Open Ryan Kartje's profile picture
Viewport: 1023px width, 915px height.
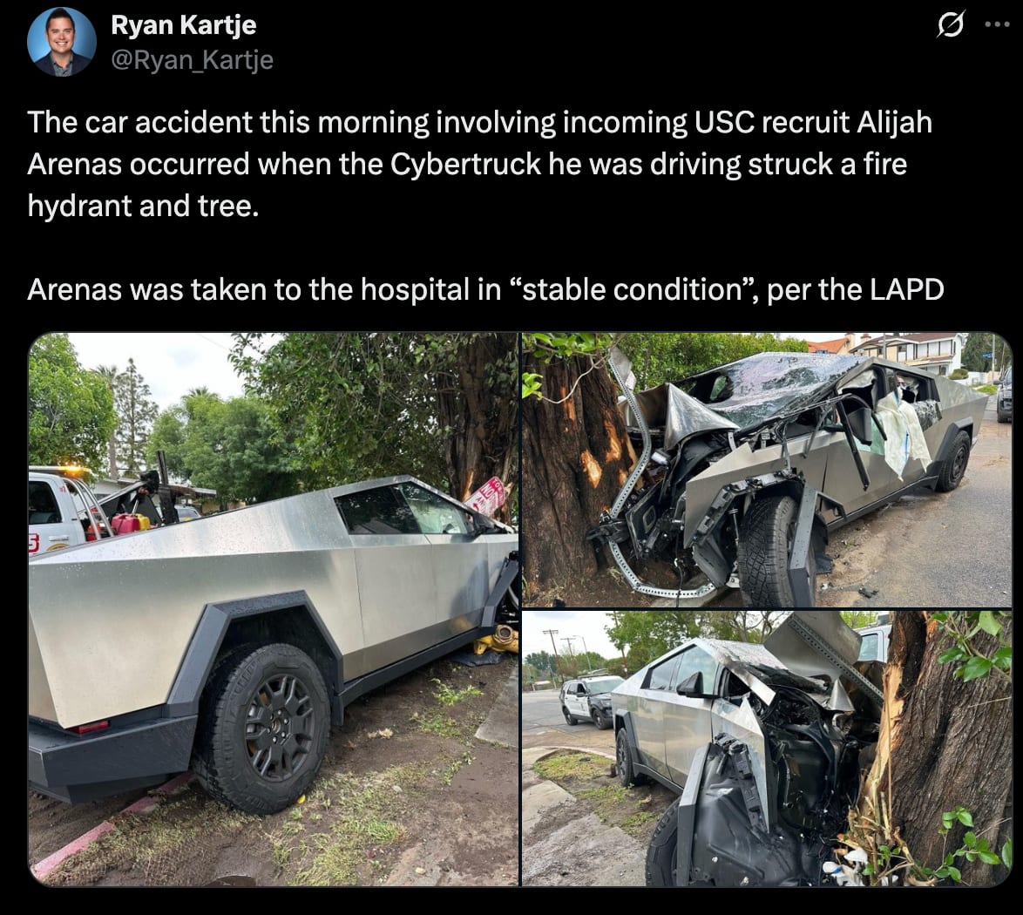pos(62,43)
